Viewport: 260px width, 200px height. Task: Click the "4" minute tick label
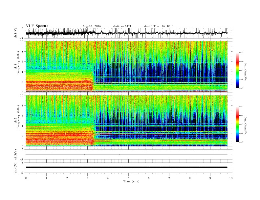[108, 178]
